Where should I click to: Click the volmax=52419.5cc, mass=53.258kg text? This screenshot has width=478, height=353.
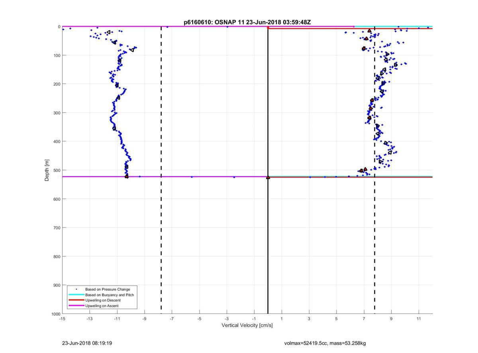point(325,343)
